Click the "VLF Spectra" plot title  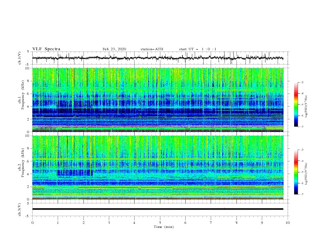46,49
